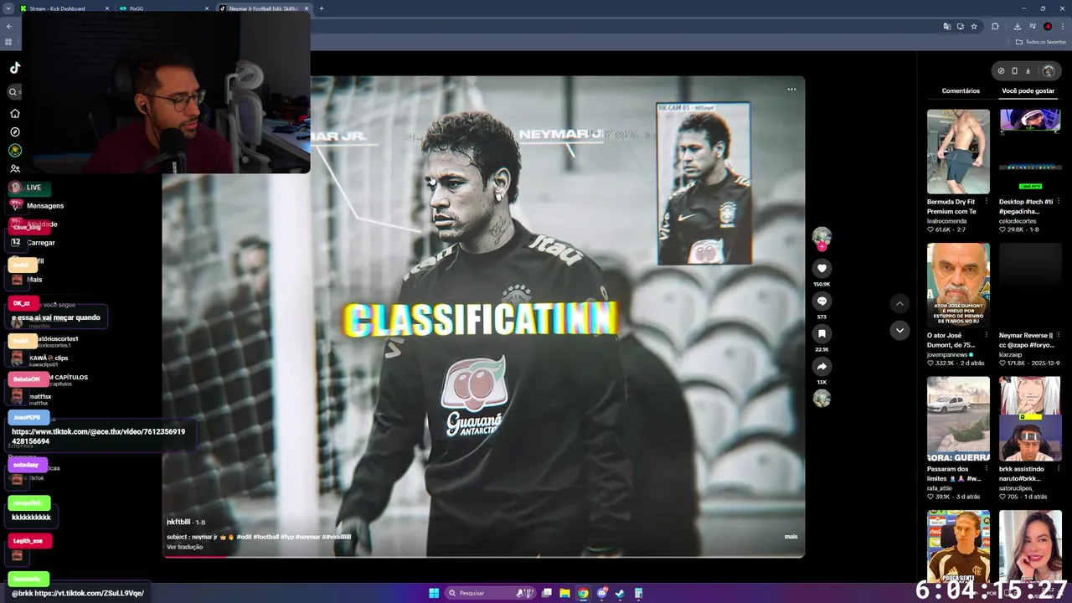Go to the previous video with up chevron
Viewport: 1072px width, 603px height.
coord(899,303)
